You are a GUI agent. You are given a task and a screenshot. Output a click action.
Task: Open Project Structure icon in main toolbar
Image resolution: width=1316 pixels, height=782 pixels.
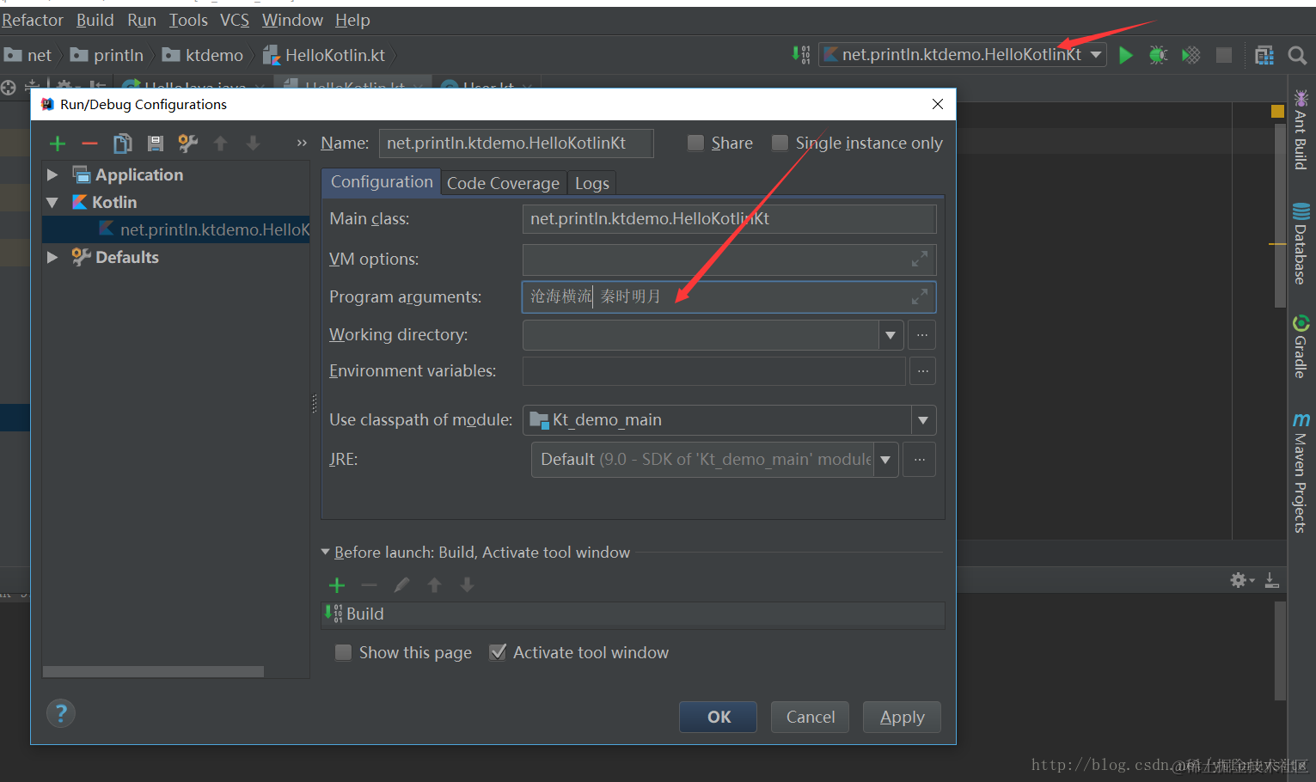coord(1264,56)
